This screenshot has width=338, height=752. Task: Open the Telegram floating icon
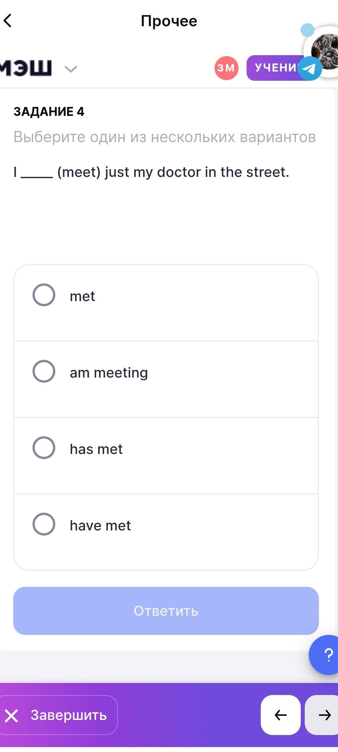click(x=310, y=69)
